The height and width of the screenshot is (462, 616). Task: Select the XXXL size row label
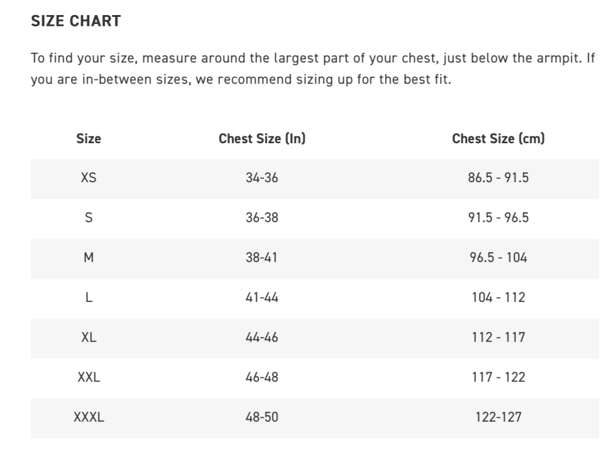(88, 417)
